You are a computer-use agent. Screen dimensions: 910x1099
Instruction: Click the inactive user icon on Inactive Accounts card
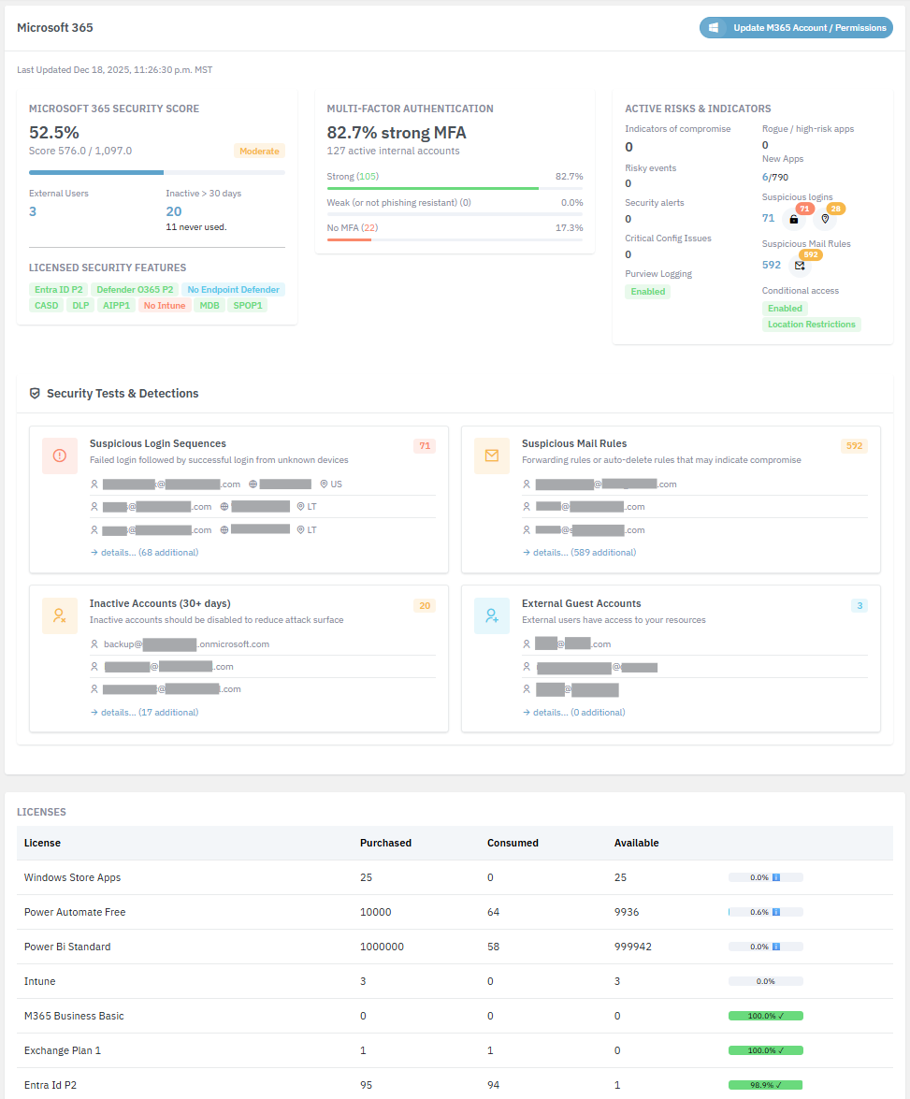[60, 615]
